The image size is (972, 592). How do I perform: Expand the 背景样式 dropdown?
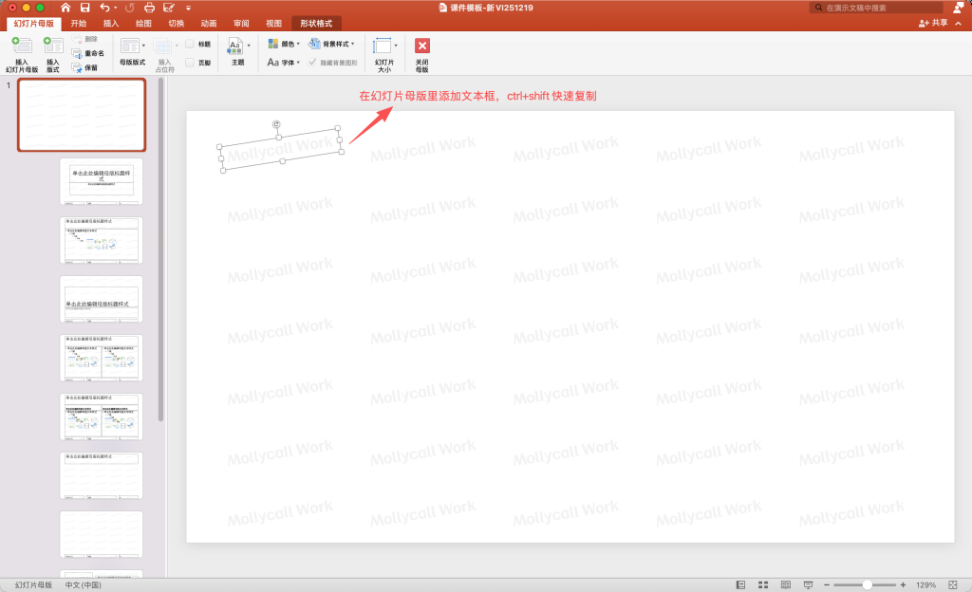point(331,44)
